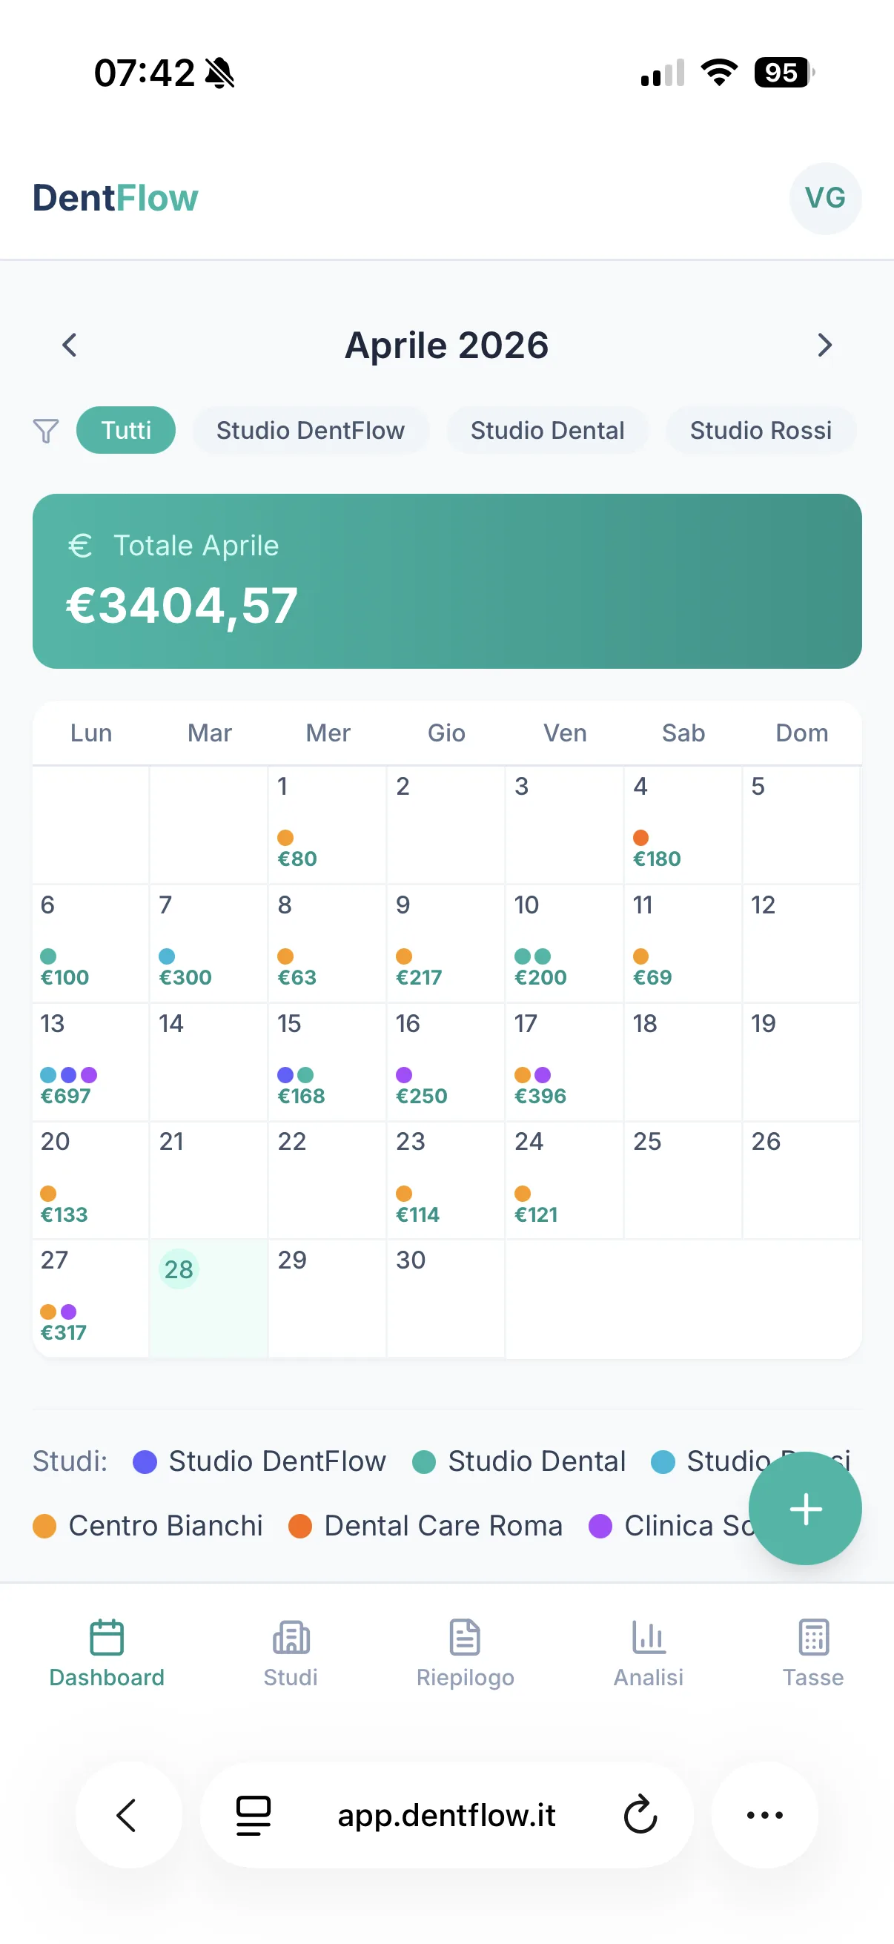The width and height of the screenshot is (894, 1944).
Task: Open the Studi tab icon
Action: click(291, 1637)
